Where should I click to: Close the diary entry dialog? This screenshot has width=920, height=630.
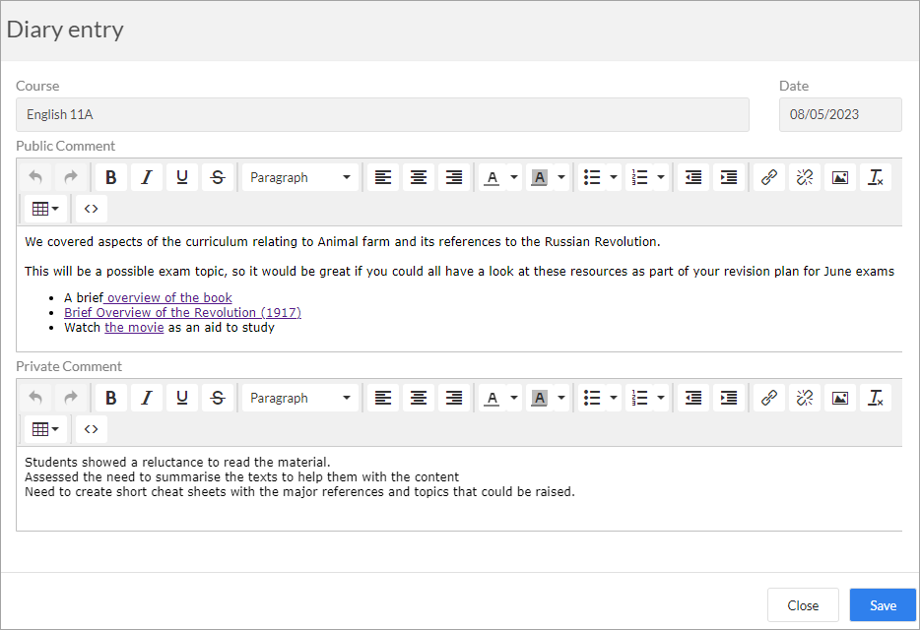click(803, 605)
